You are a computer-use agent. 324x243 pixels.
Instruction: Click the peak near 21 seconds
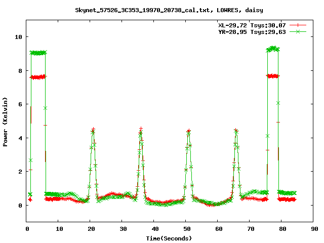93,130
